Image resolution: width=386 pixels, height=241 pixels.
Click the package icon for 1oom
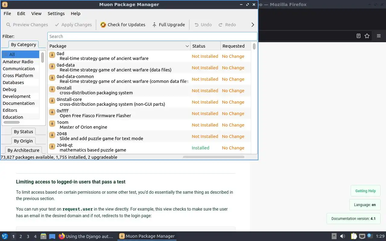52,124
